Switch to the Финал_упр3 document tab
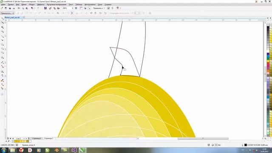 pos(12,17)
